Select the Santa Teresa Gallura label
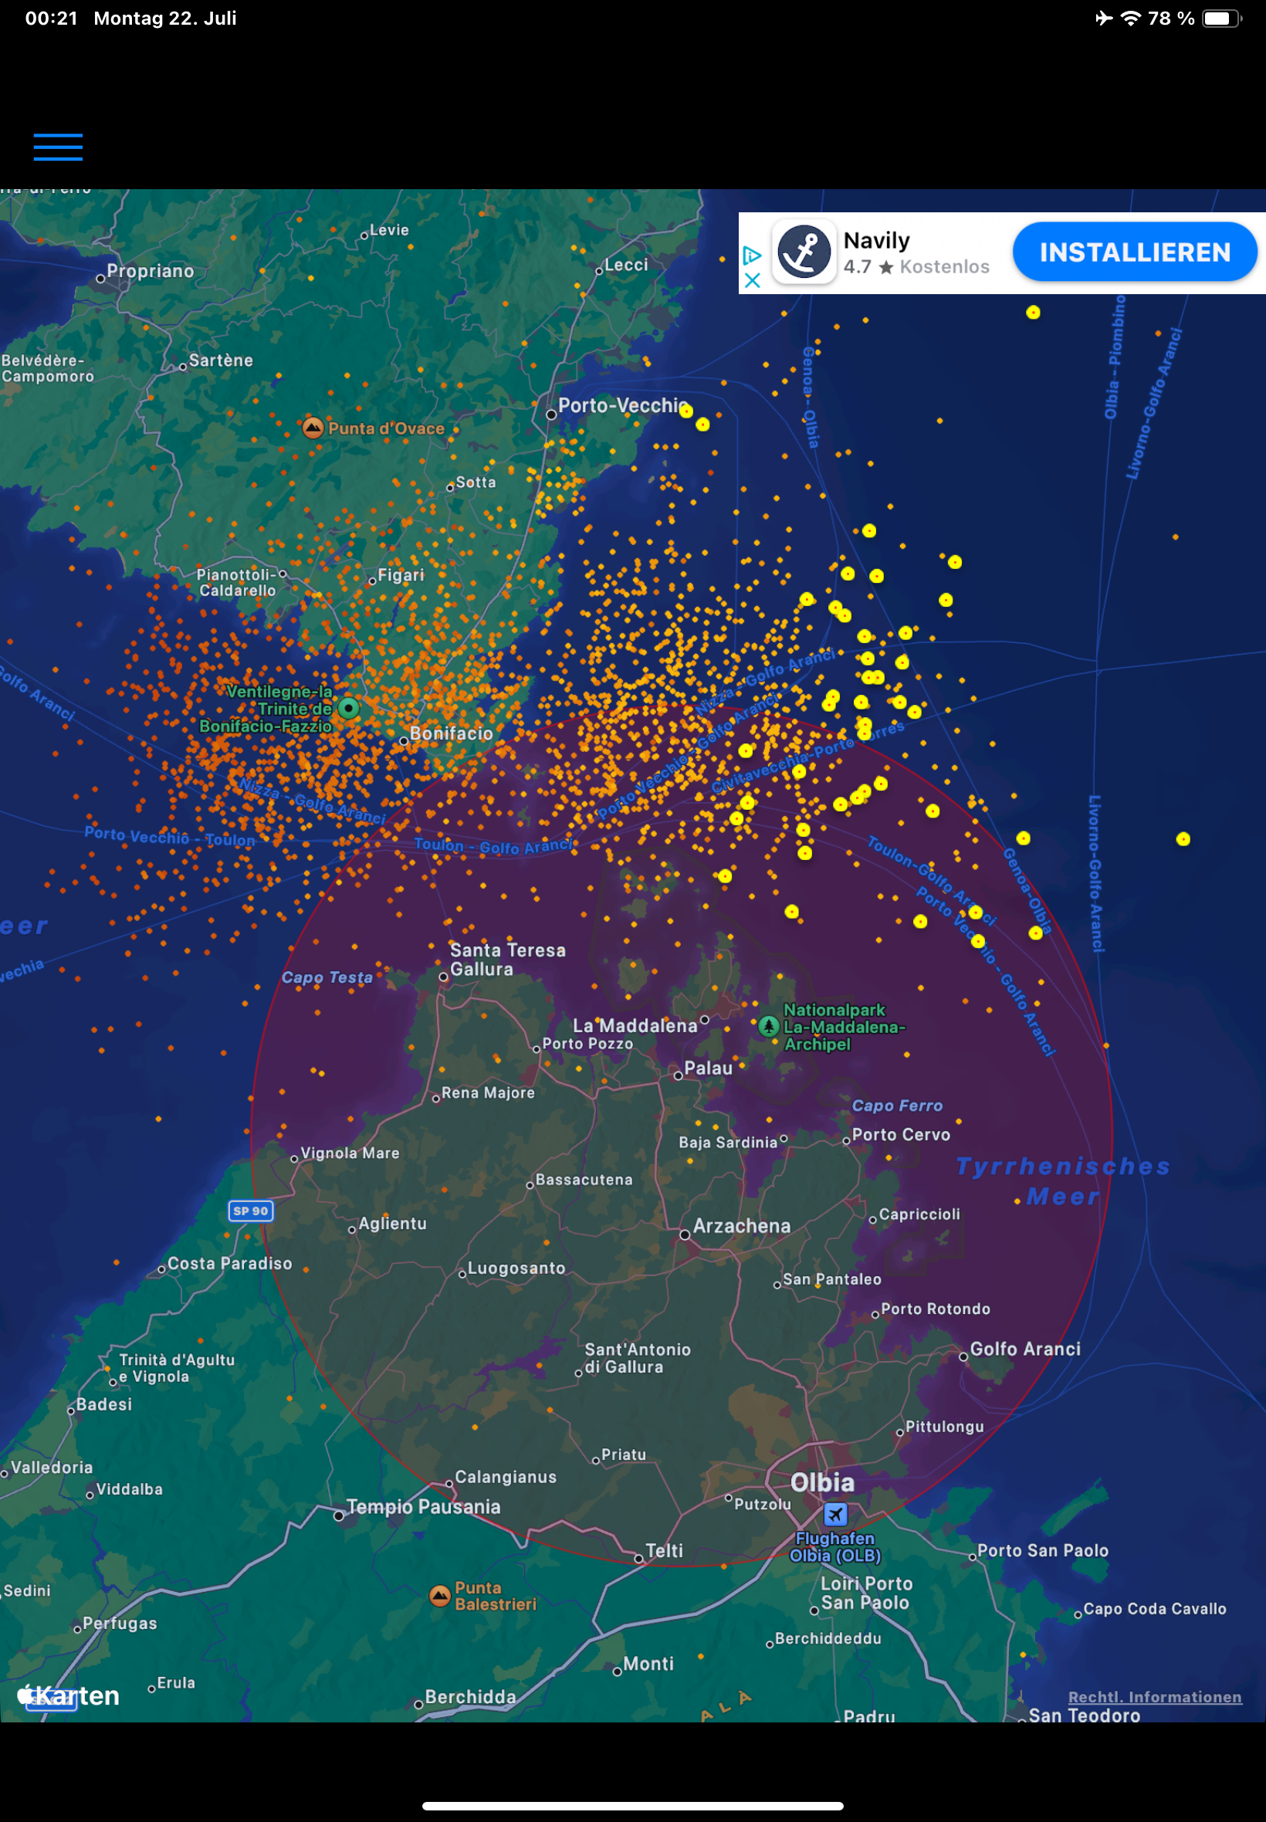1266x1822 pixels. pos(507,959)
